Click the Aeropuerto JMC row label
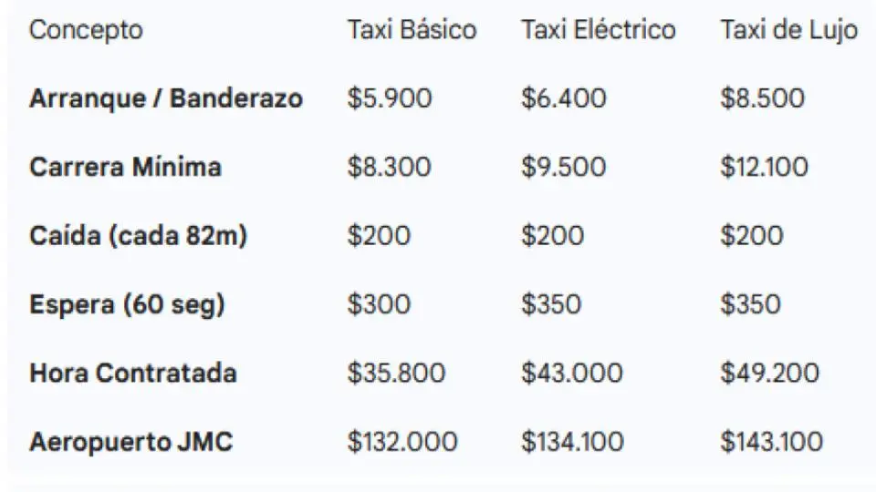 click(x=130, y=443)
